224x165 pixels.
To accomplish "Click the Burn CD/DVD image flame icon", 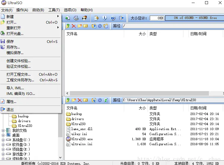I will 84,18.
